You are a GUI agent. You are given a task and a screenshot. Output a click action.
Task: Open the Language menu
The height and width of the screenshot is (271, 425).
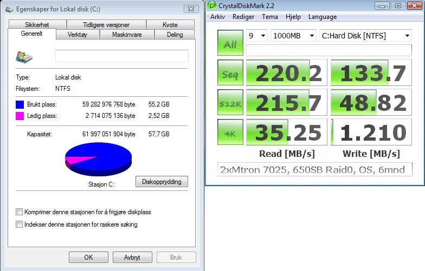click(x=323, y=17)
